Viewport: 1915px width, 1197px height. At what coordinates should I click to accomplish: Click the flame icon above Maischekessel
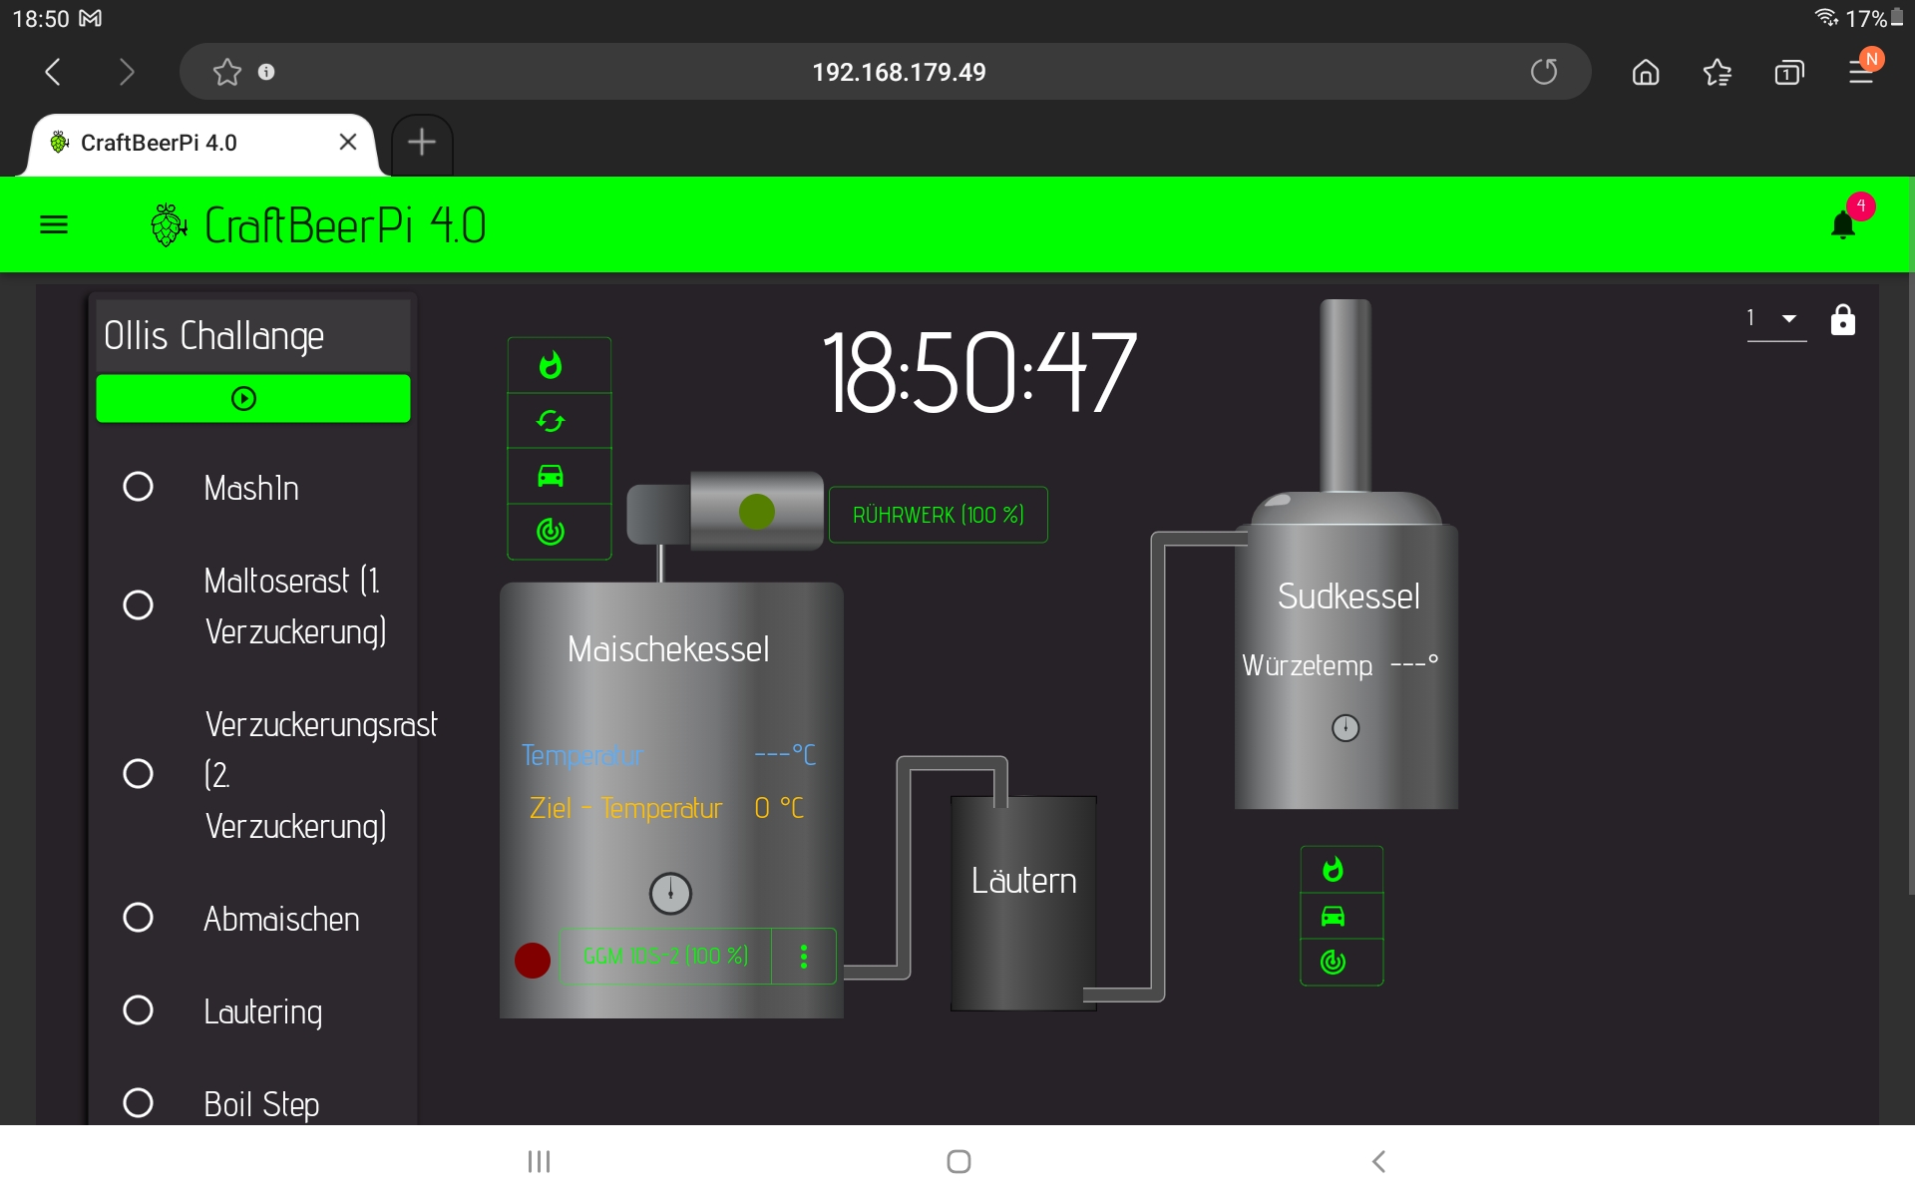click(551, 365)
